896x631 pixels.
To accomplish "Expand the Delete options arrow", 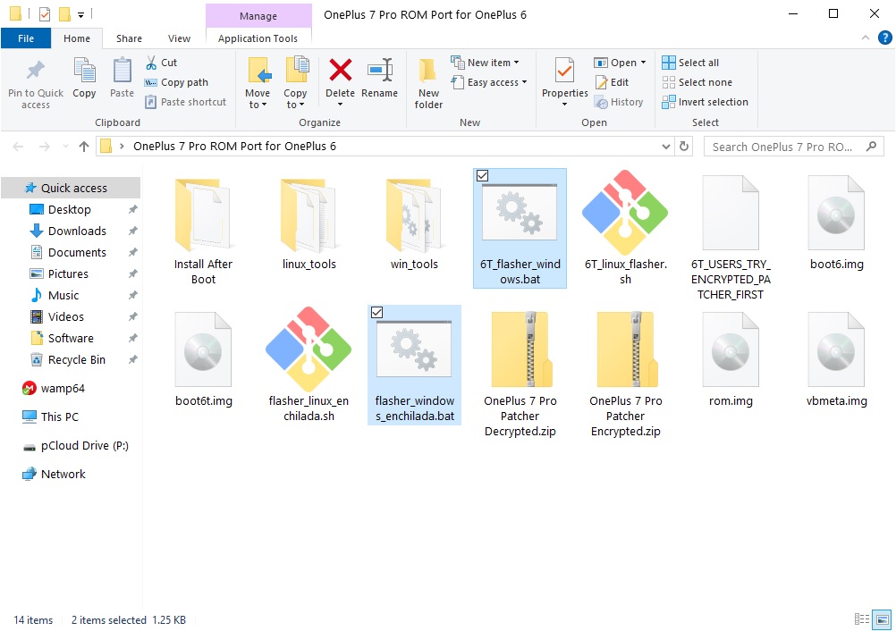I will (x=340, y=105).
